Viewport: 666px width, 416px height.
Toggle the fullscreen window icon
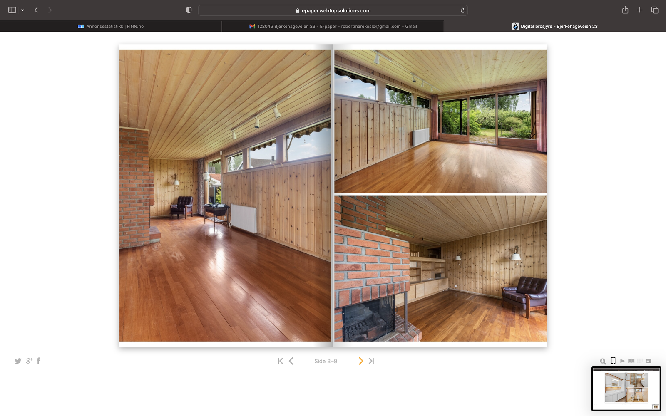tap(649, 361)
